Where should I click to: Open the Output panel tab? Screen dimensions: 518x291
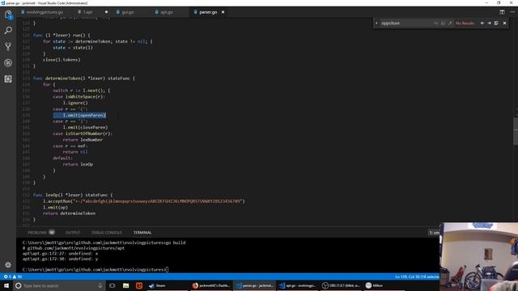click(x=73, y=232)
